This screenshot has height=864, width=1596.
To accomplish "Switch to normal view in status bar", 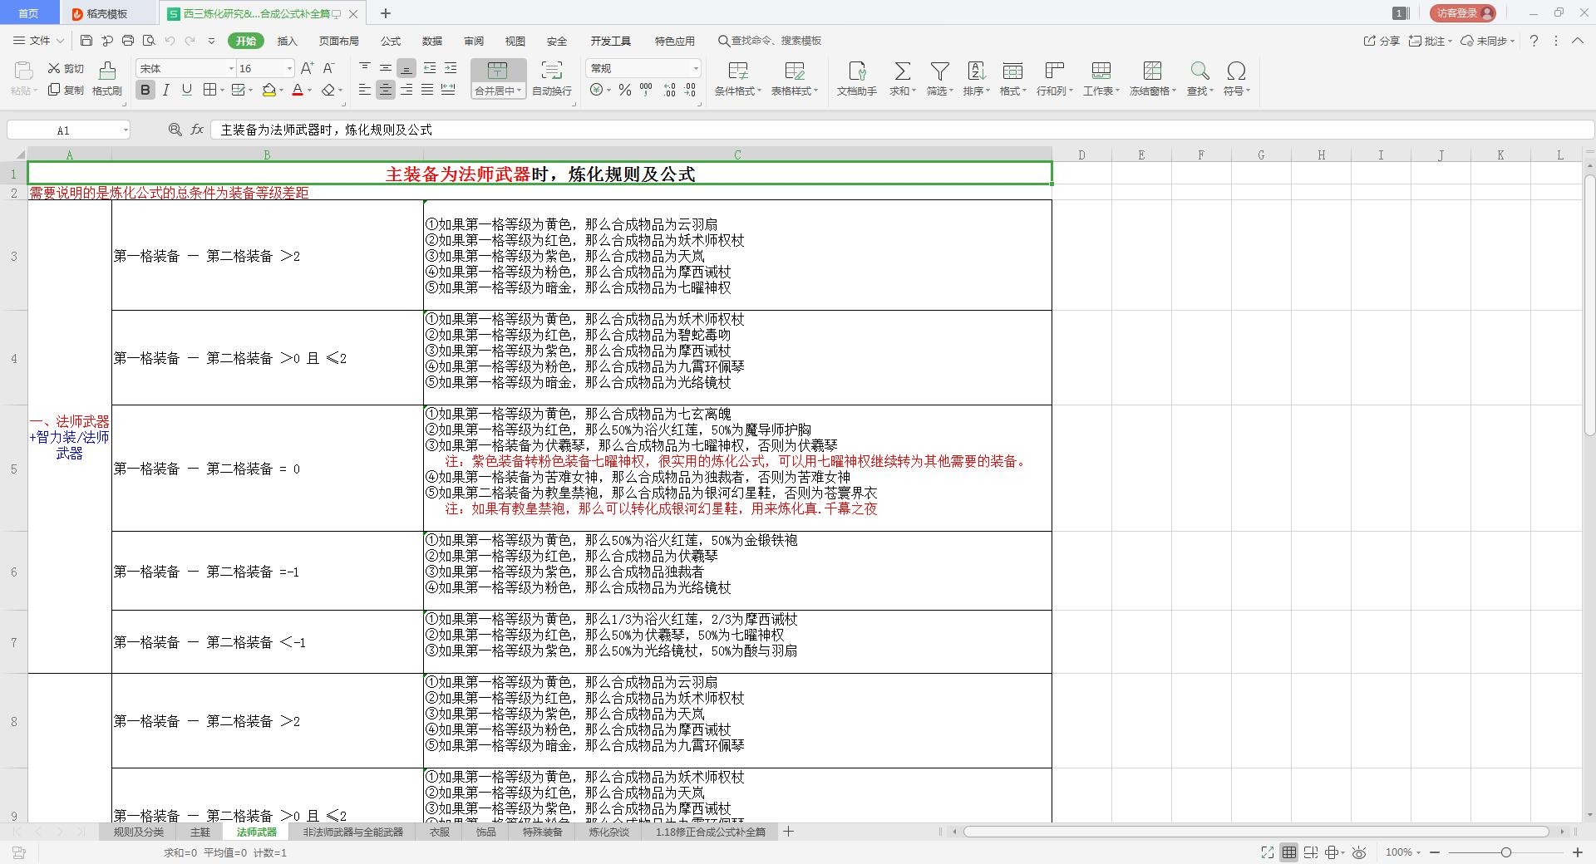I will click(1288, 852).
